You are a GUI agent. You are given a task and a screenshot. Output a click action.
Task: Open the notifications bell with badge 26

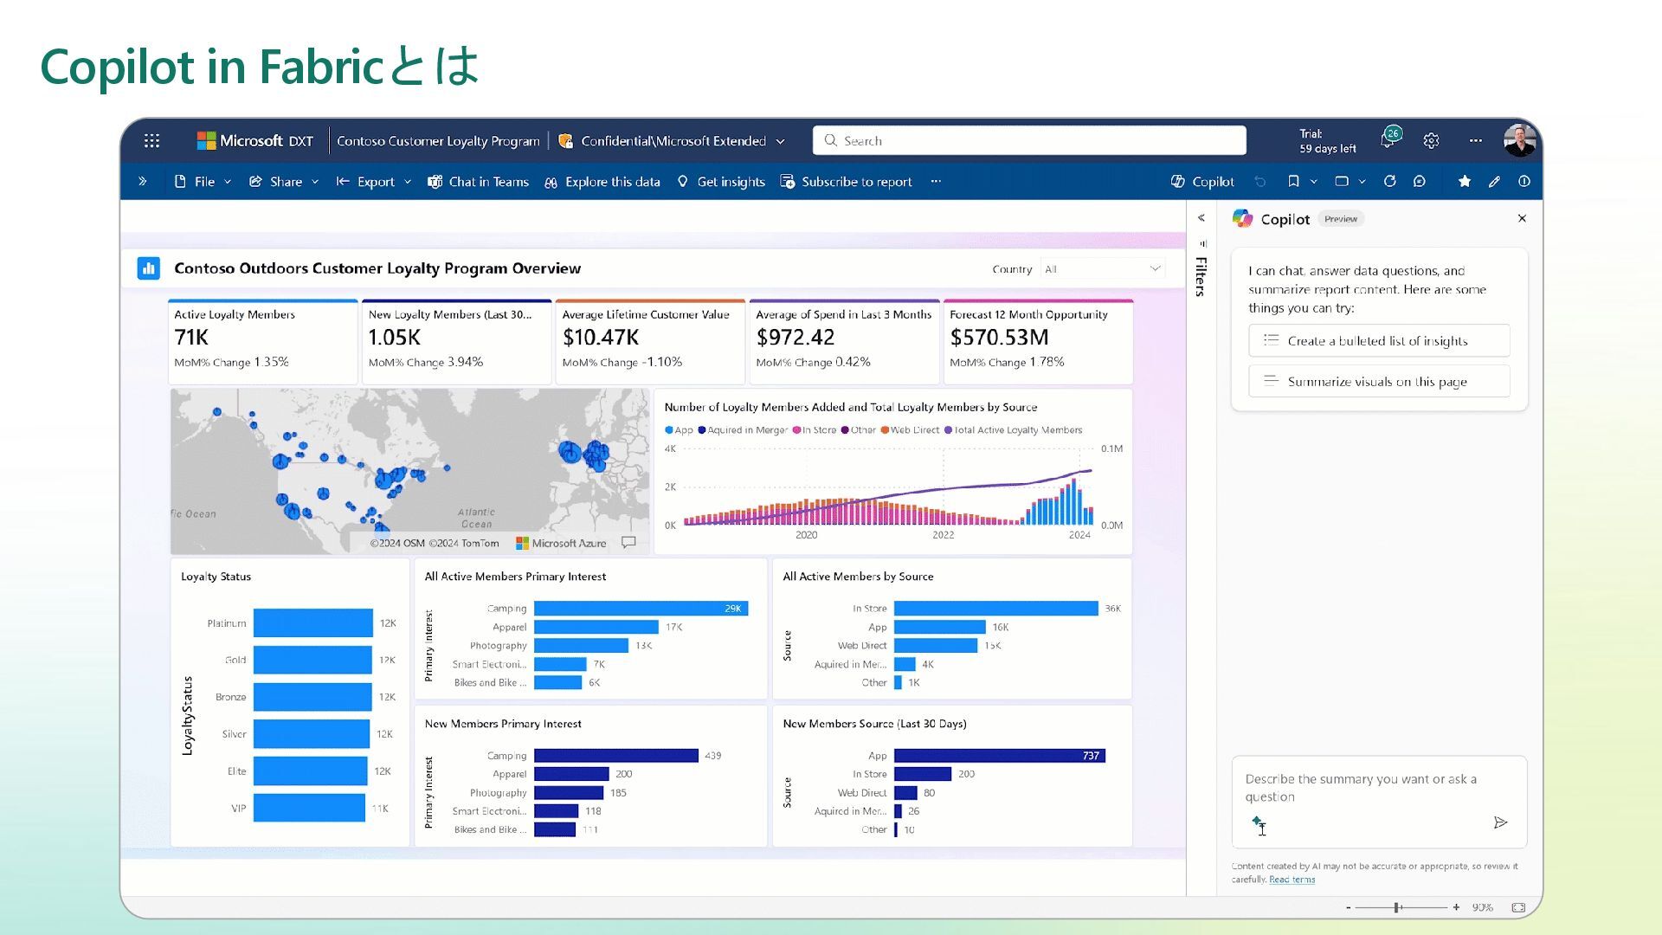1388,139
